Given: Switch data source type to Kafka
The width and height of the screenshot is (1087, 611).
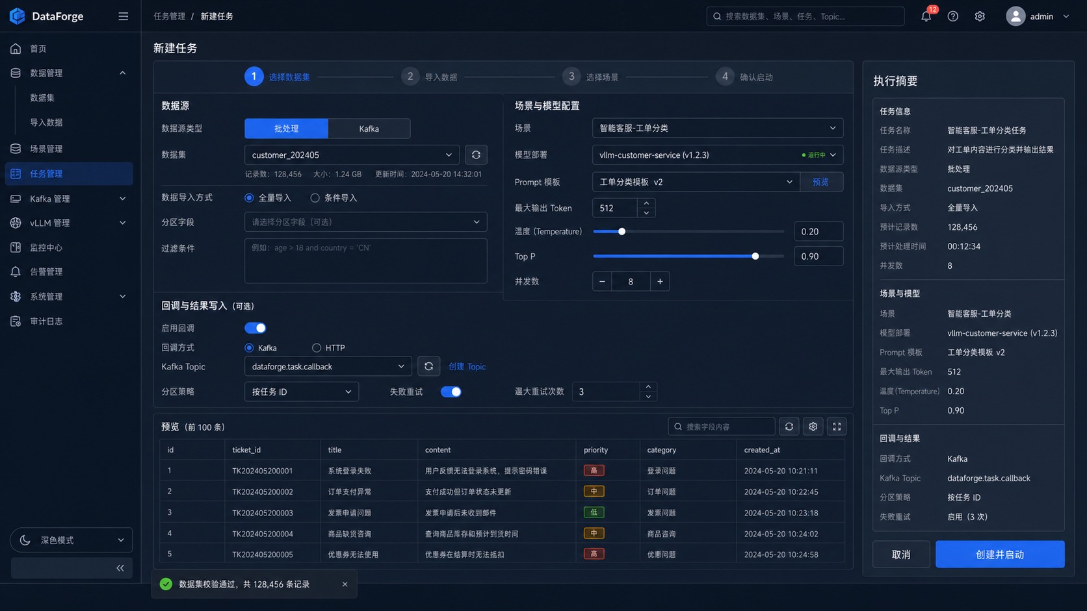Looking at the screenshot, I should [369, 129].
